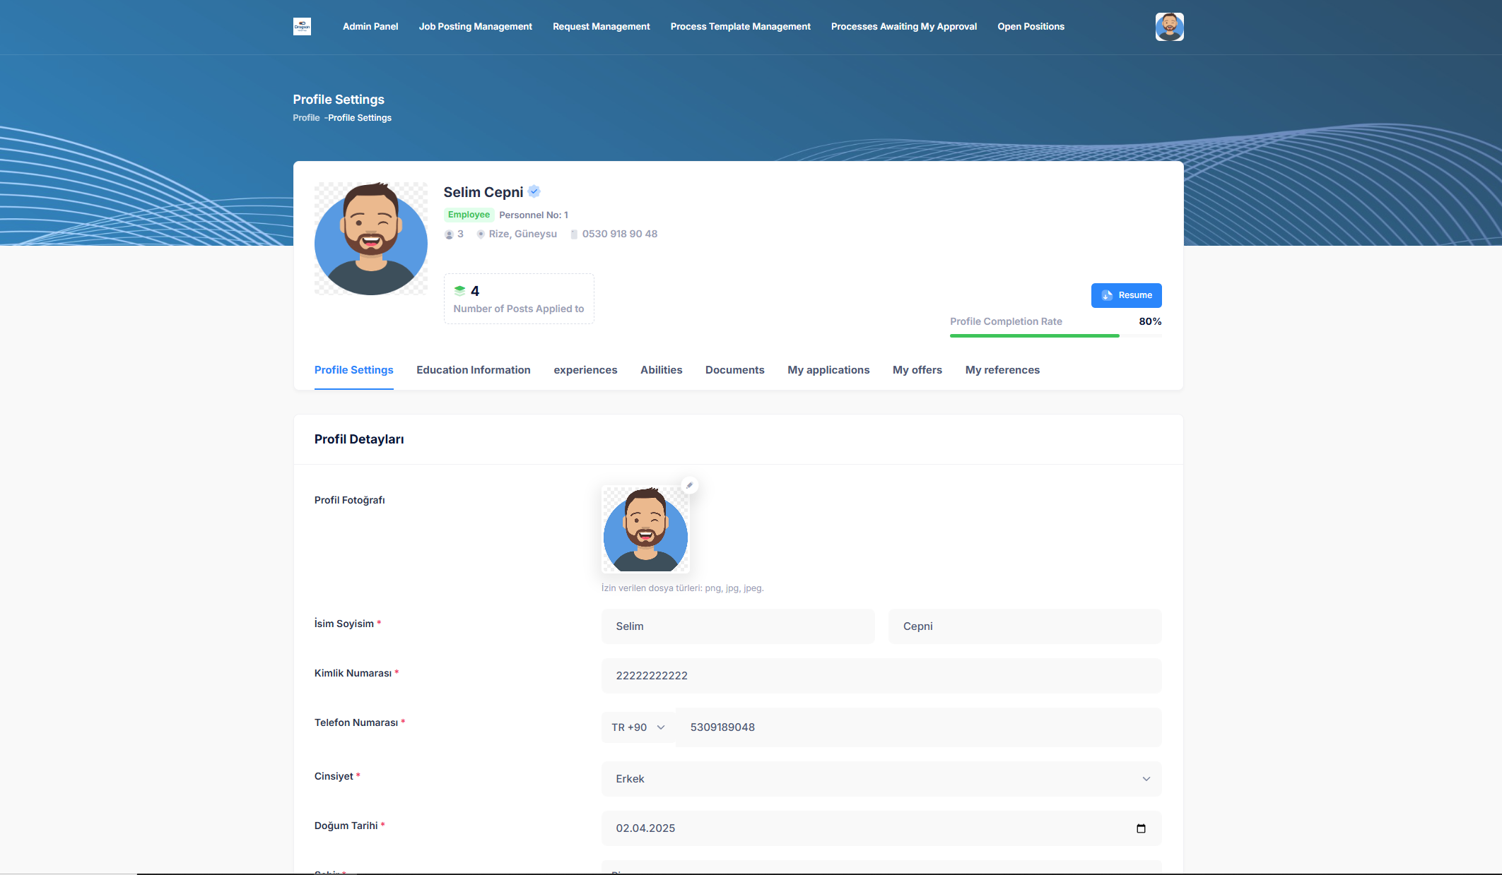Click the Profile Completion Rate progress bar
The image size is (1502, 875).
[x=1055, y=335]
